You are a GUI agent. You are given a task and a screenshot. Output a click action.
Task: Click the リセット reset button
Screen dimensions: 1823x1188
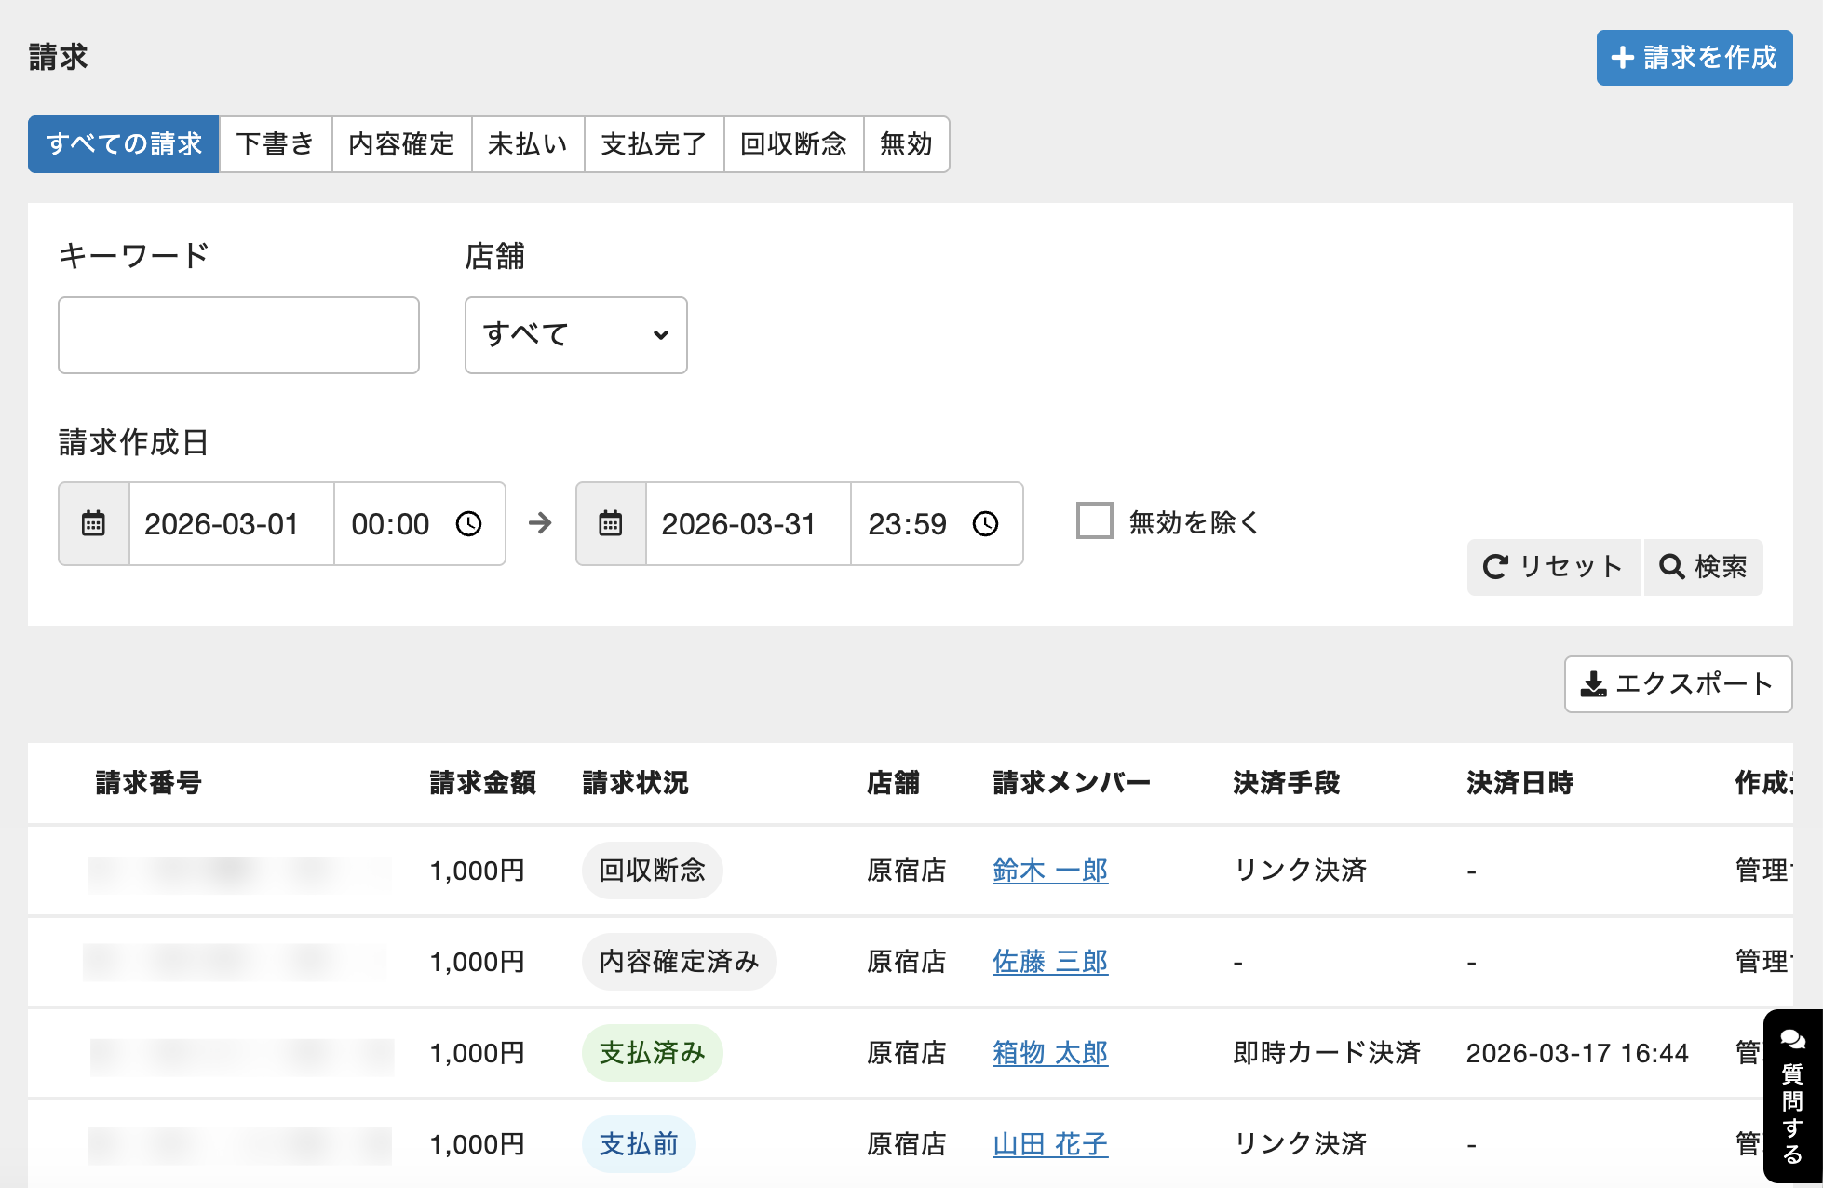[1553, 566]
